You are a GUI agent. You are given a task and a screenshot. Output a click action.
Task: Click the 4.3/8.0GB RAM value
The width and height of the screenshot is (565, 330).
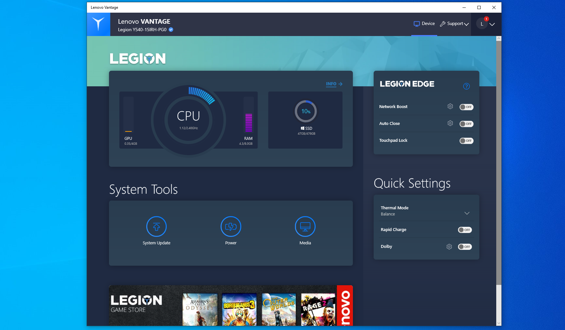pyautogui.click(x=246, y=144)
